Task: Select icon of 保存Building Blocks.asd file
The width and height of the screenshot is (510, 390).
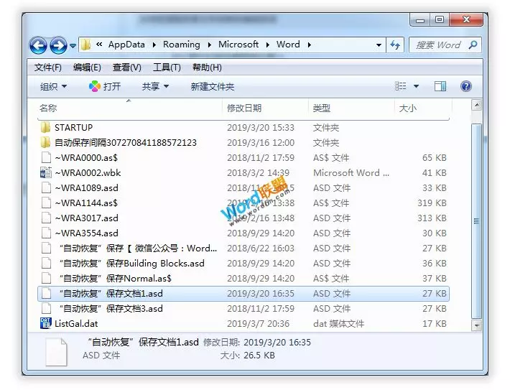Action: [x=46, y=263]
